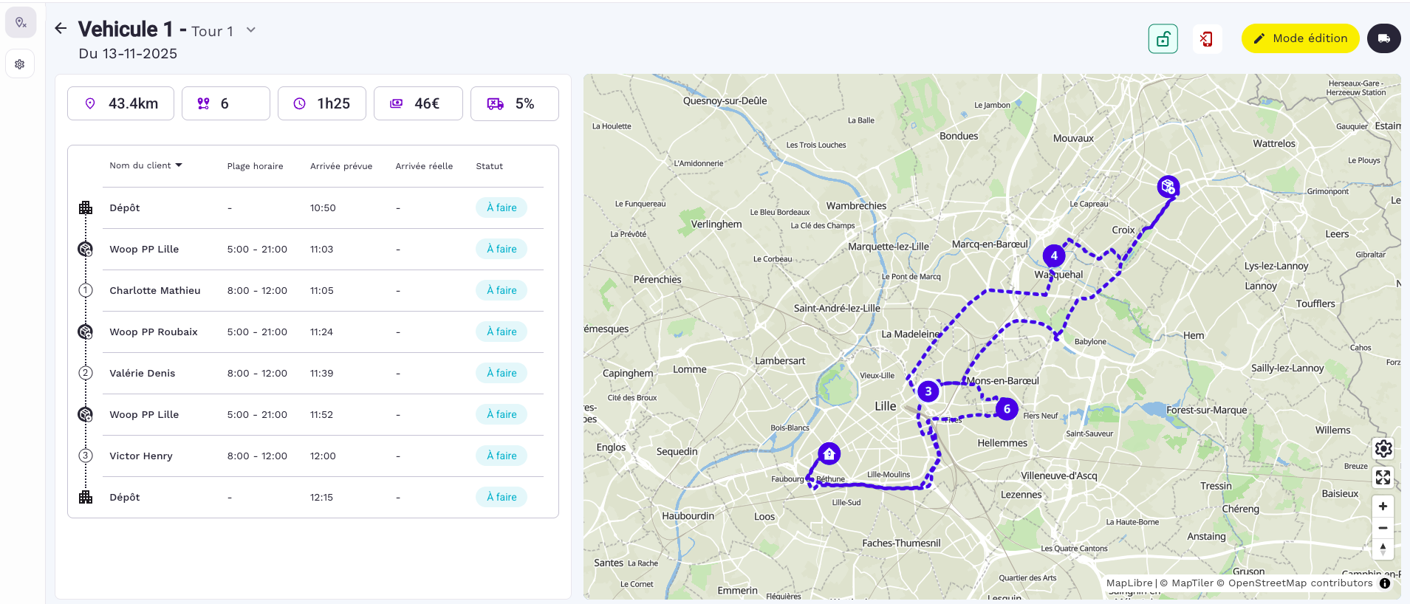Zoom in on the map
The width and height of the screenshot is (1410, 604).
point(1383,507)
